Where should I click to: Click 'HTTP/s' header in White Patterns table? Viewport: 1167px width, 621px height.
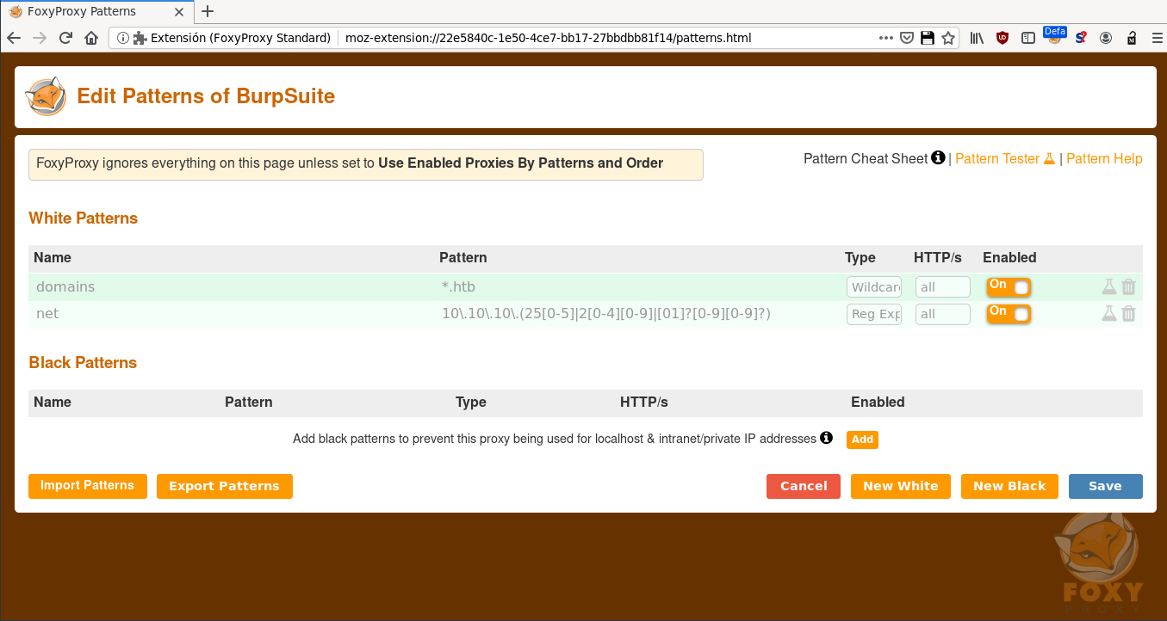click(938, 258)
